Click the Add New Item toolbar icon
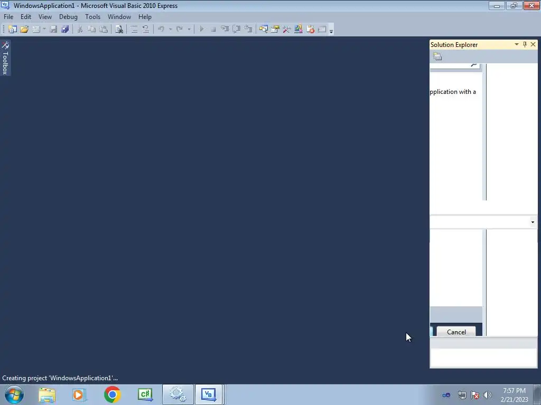 pyautogui.click(x=36, y=30)
